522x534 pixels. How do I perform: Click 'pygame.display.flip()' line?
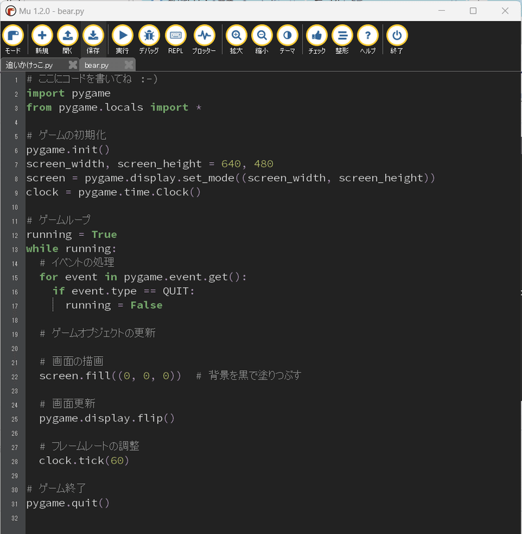[107, 418]
